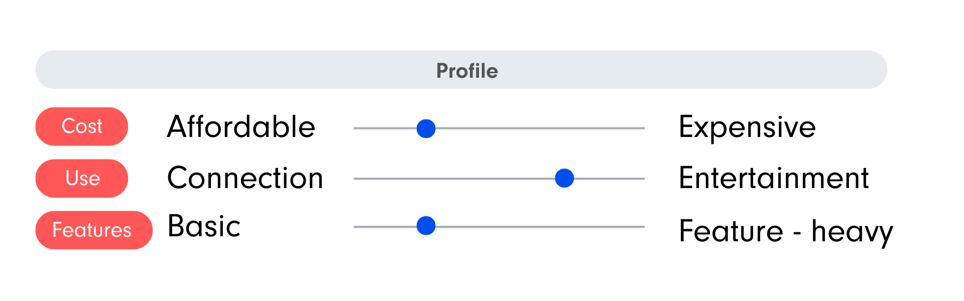Click the blue Cost slider handle

(426, 128)
